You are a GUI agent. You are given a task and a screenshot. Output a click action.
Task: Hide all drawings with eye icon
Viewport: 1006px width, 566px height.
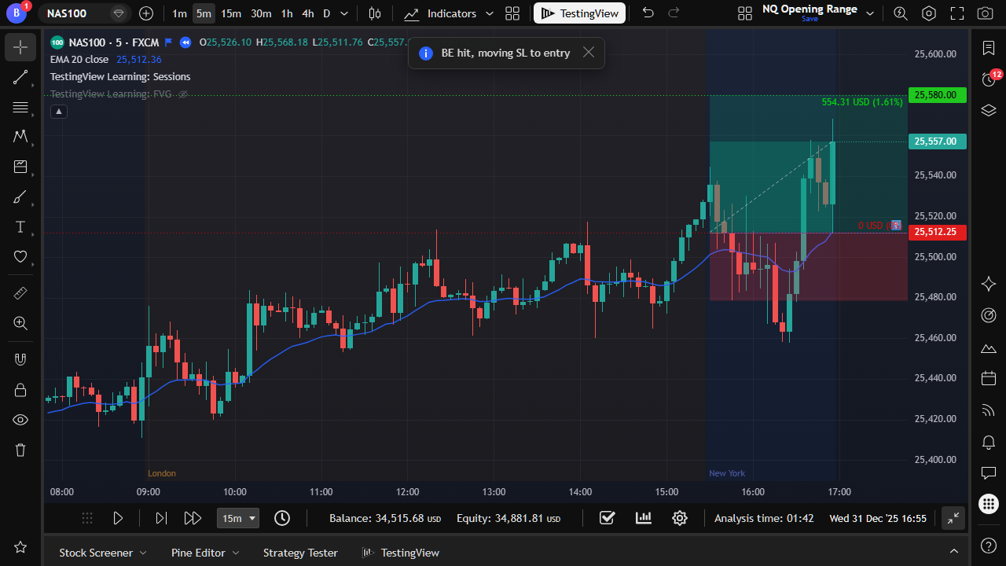coord(20,420)
